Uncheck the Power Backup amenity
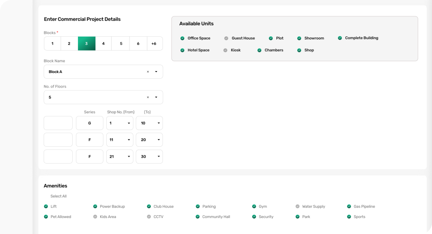This screenshot has height=234, width=432. [95, 207]
